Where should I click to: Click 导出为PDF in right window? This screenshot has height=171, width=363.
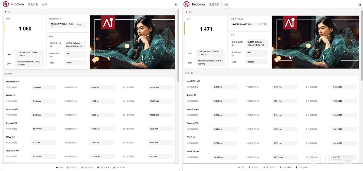click(x=286, y=167)
